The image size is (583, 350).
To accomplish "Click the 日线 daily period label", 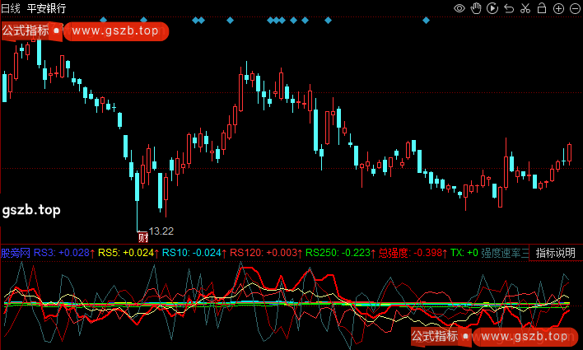I will (12, 7).
